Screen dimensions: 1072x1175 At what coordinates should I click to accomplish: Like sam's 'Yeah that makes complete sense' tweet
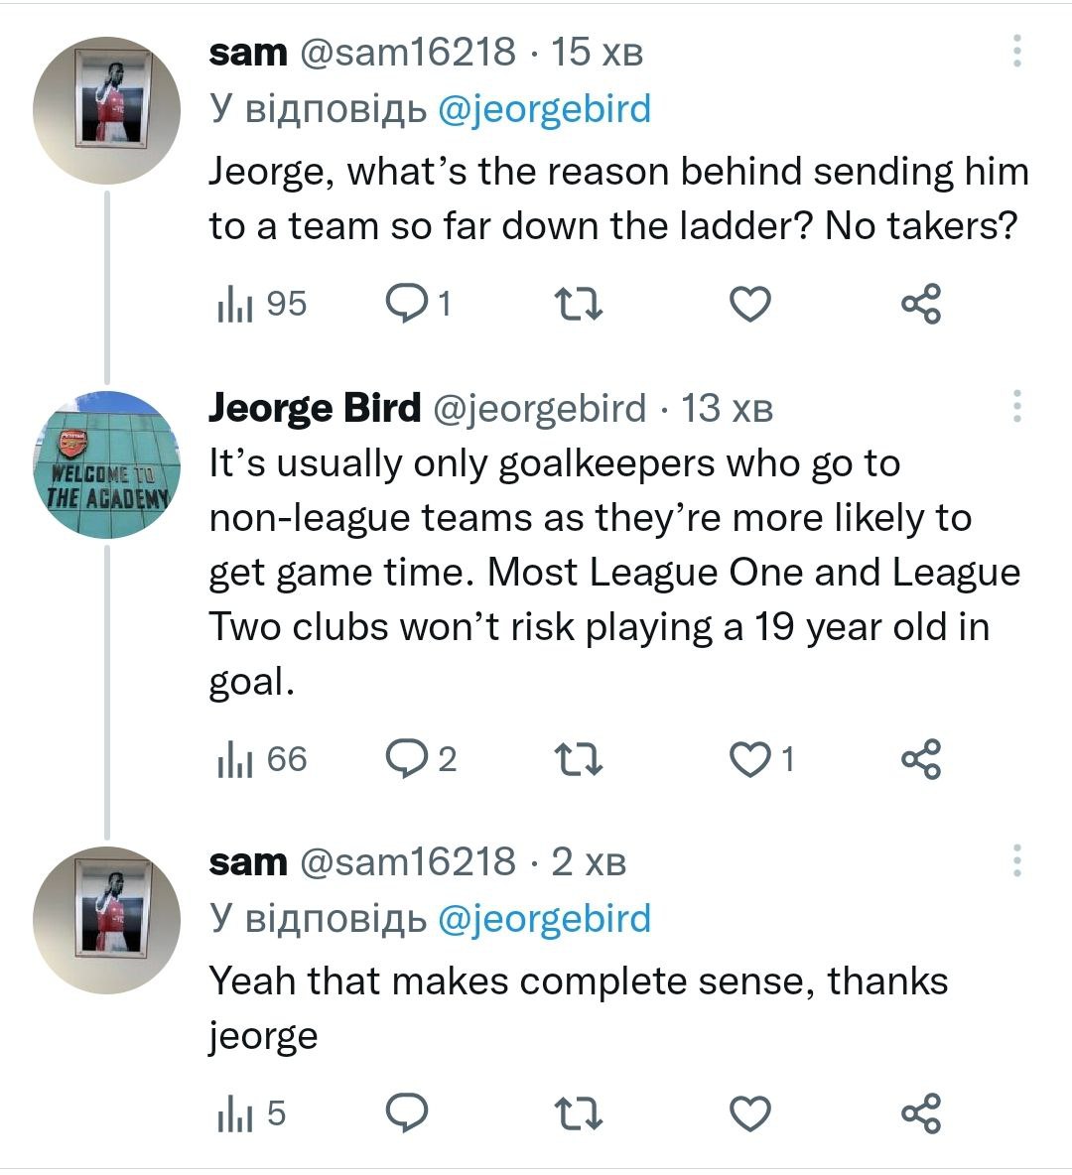750,1114
